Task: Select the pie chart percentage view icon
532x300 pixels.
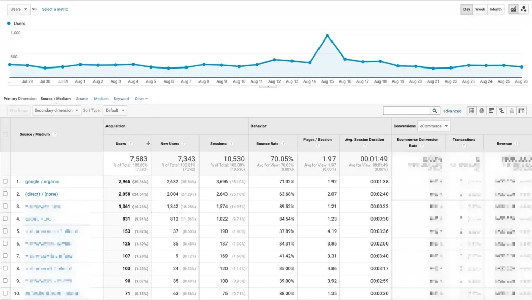Action: click(x=482, y=111)
